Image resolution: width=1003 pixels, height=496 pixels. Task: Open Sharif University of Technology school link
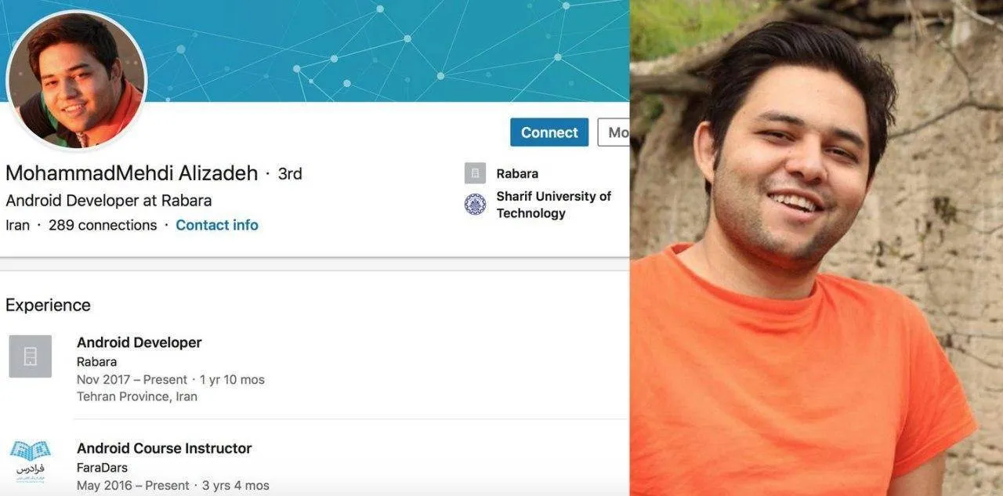click(553, 205)
